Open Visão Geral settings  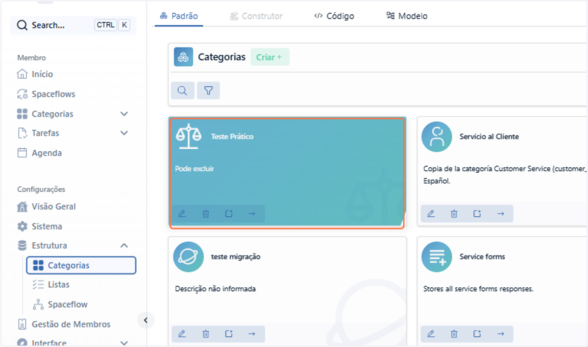click(46, 207)
